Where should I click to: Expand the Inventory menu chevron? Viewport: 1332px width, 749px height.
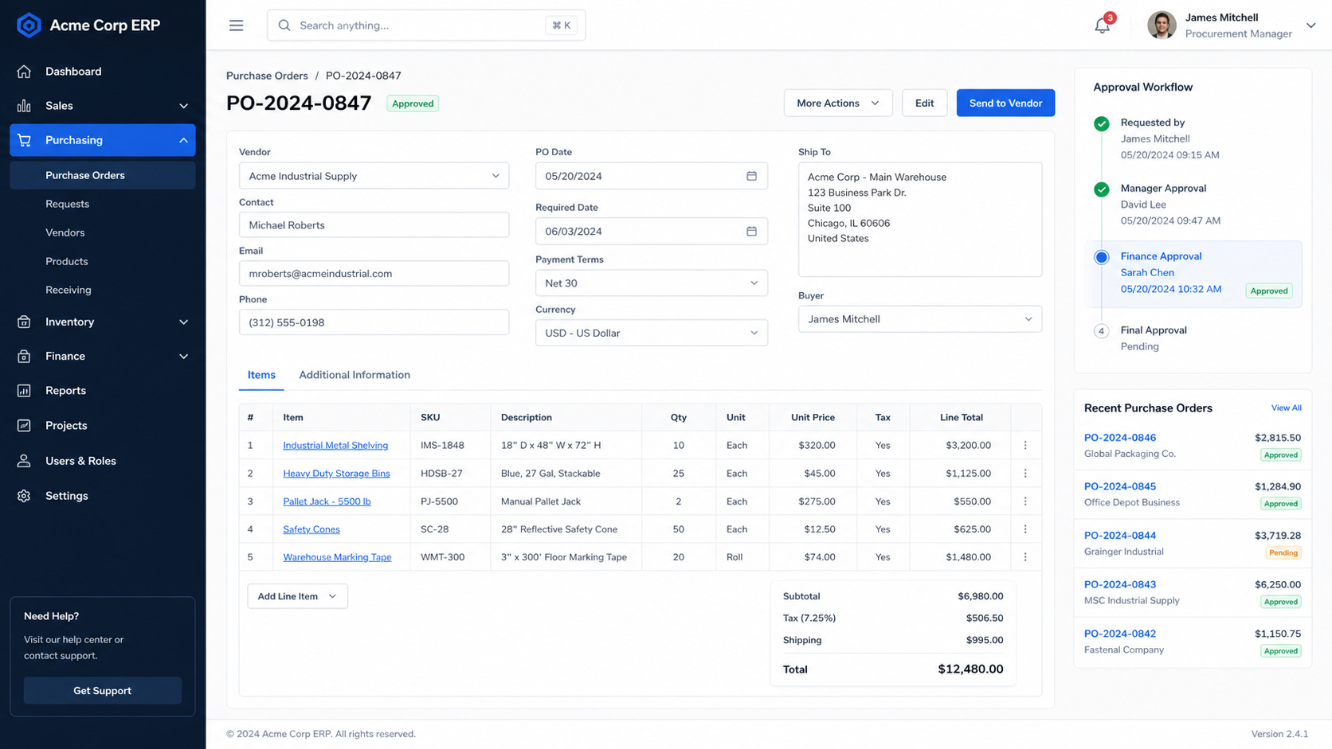(184, 322)
